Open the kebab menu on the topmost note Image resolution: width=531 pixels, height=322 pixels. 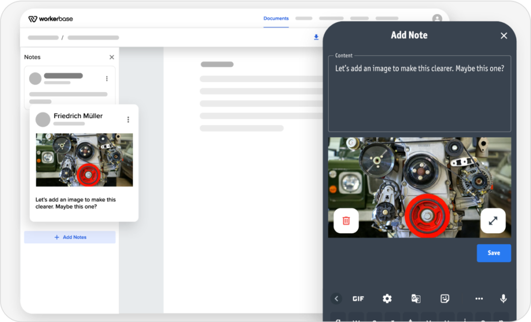pos(107,78)
